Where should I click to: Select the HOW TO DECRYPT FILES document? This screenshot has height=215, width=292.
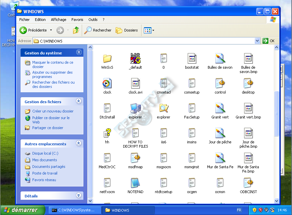click(135, 133)
